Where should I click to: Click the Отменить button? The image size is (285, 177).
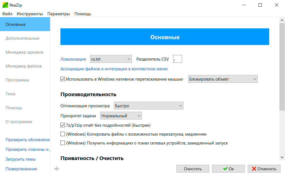pos(264,169)
